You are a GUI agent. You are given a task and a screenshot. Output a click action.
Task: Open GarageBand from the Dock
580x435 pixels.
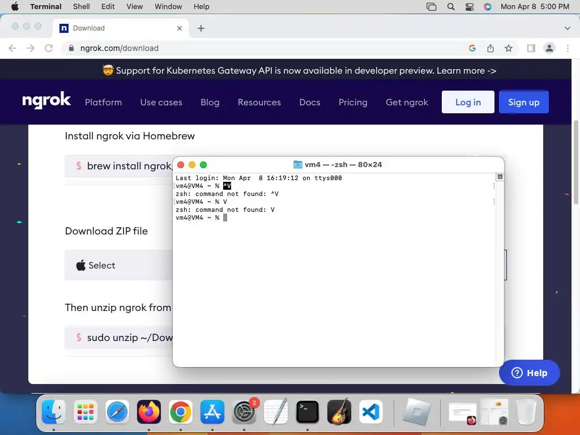click(339, 412)
